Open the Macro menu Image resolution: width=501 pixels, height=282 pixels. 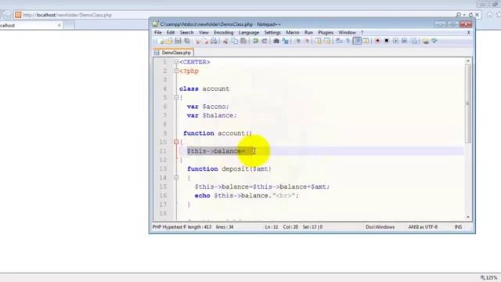coord(292,33)
